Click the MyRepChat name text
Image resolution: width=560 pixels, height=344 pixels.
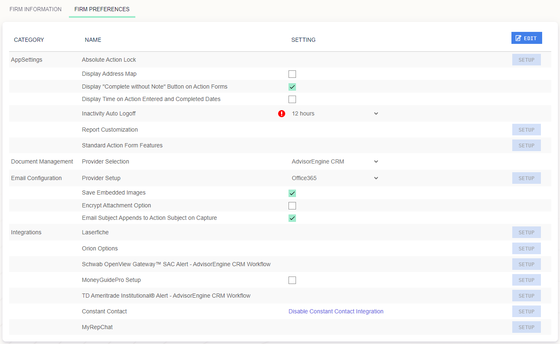(x=98, y=327)
